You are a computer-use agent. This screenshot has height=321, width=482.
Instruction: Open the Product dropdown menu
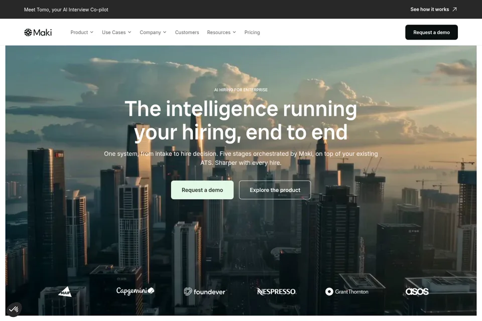click(x=82, y=32)
